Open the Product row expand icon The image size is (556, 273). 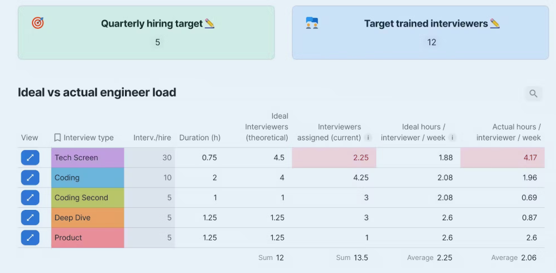point(30,238)
